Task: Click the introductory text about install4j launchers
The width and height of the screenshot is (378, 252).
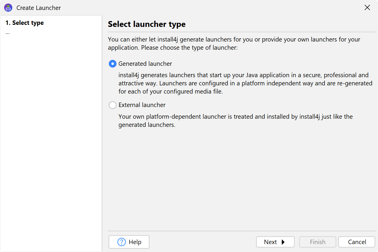Action: point(234,43)
